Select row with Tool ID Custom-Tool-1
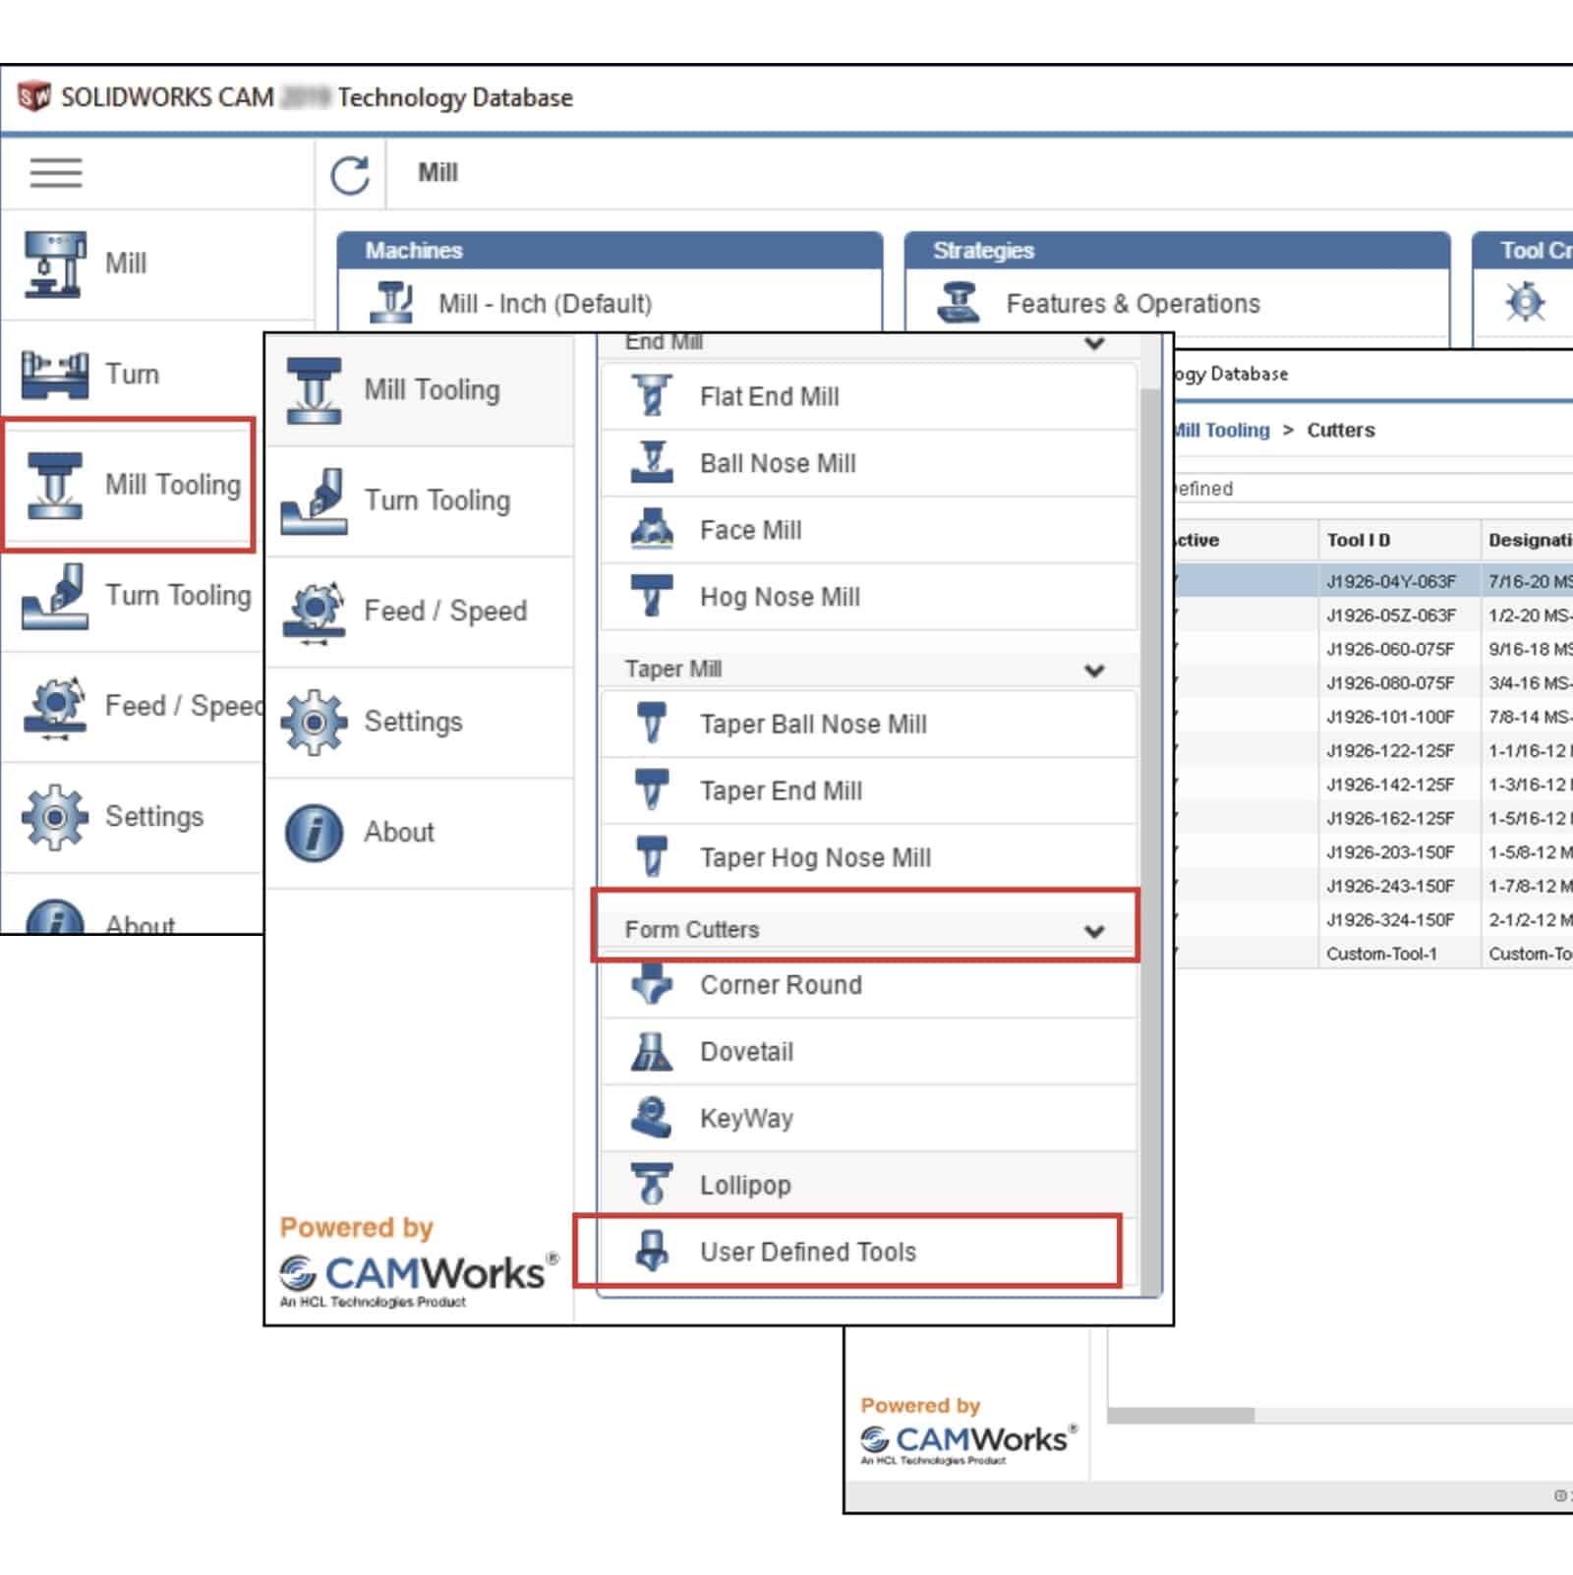Screen dimensions: 1573x1575 (1381, 954)
